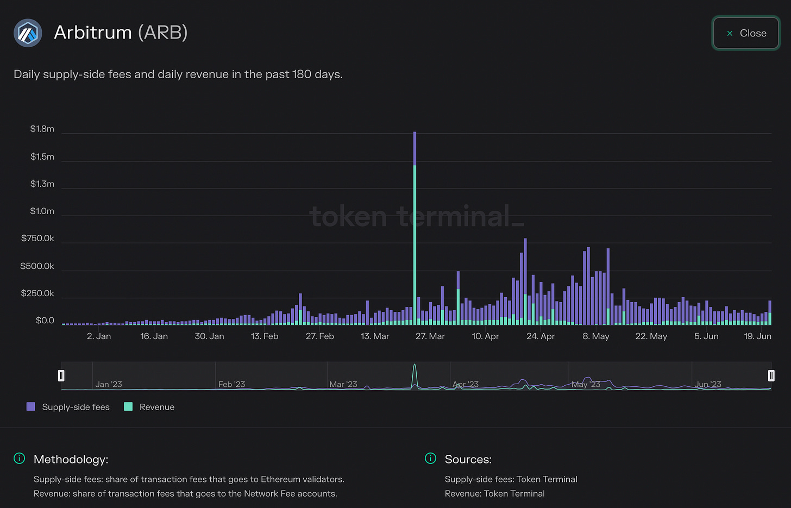This screenshot has height=508, width=791.
Task: Click the May '23 marker in navigator
Action: tap(586, 384)
